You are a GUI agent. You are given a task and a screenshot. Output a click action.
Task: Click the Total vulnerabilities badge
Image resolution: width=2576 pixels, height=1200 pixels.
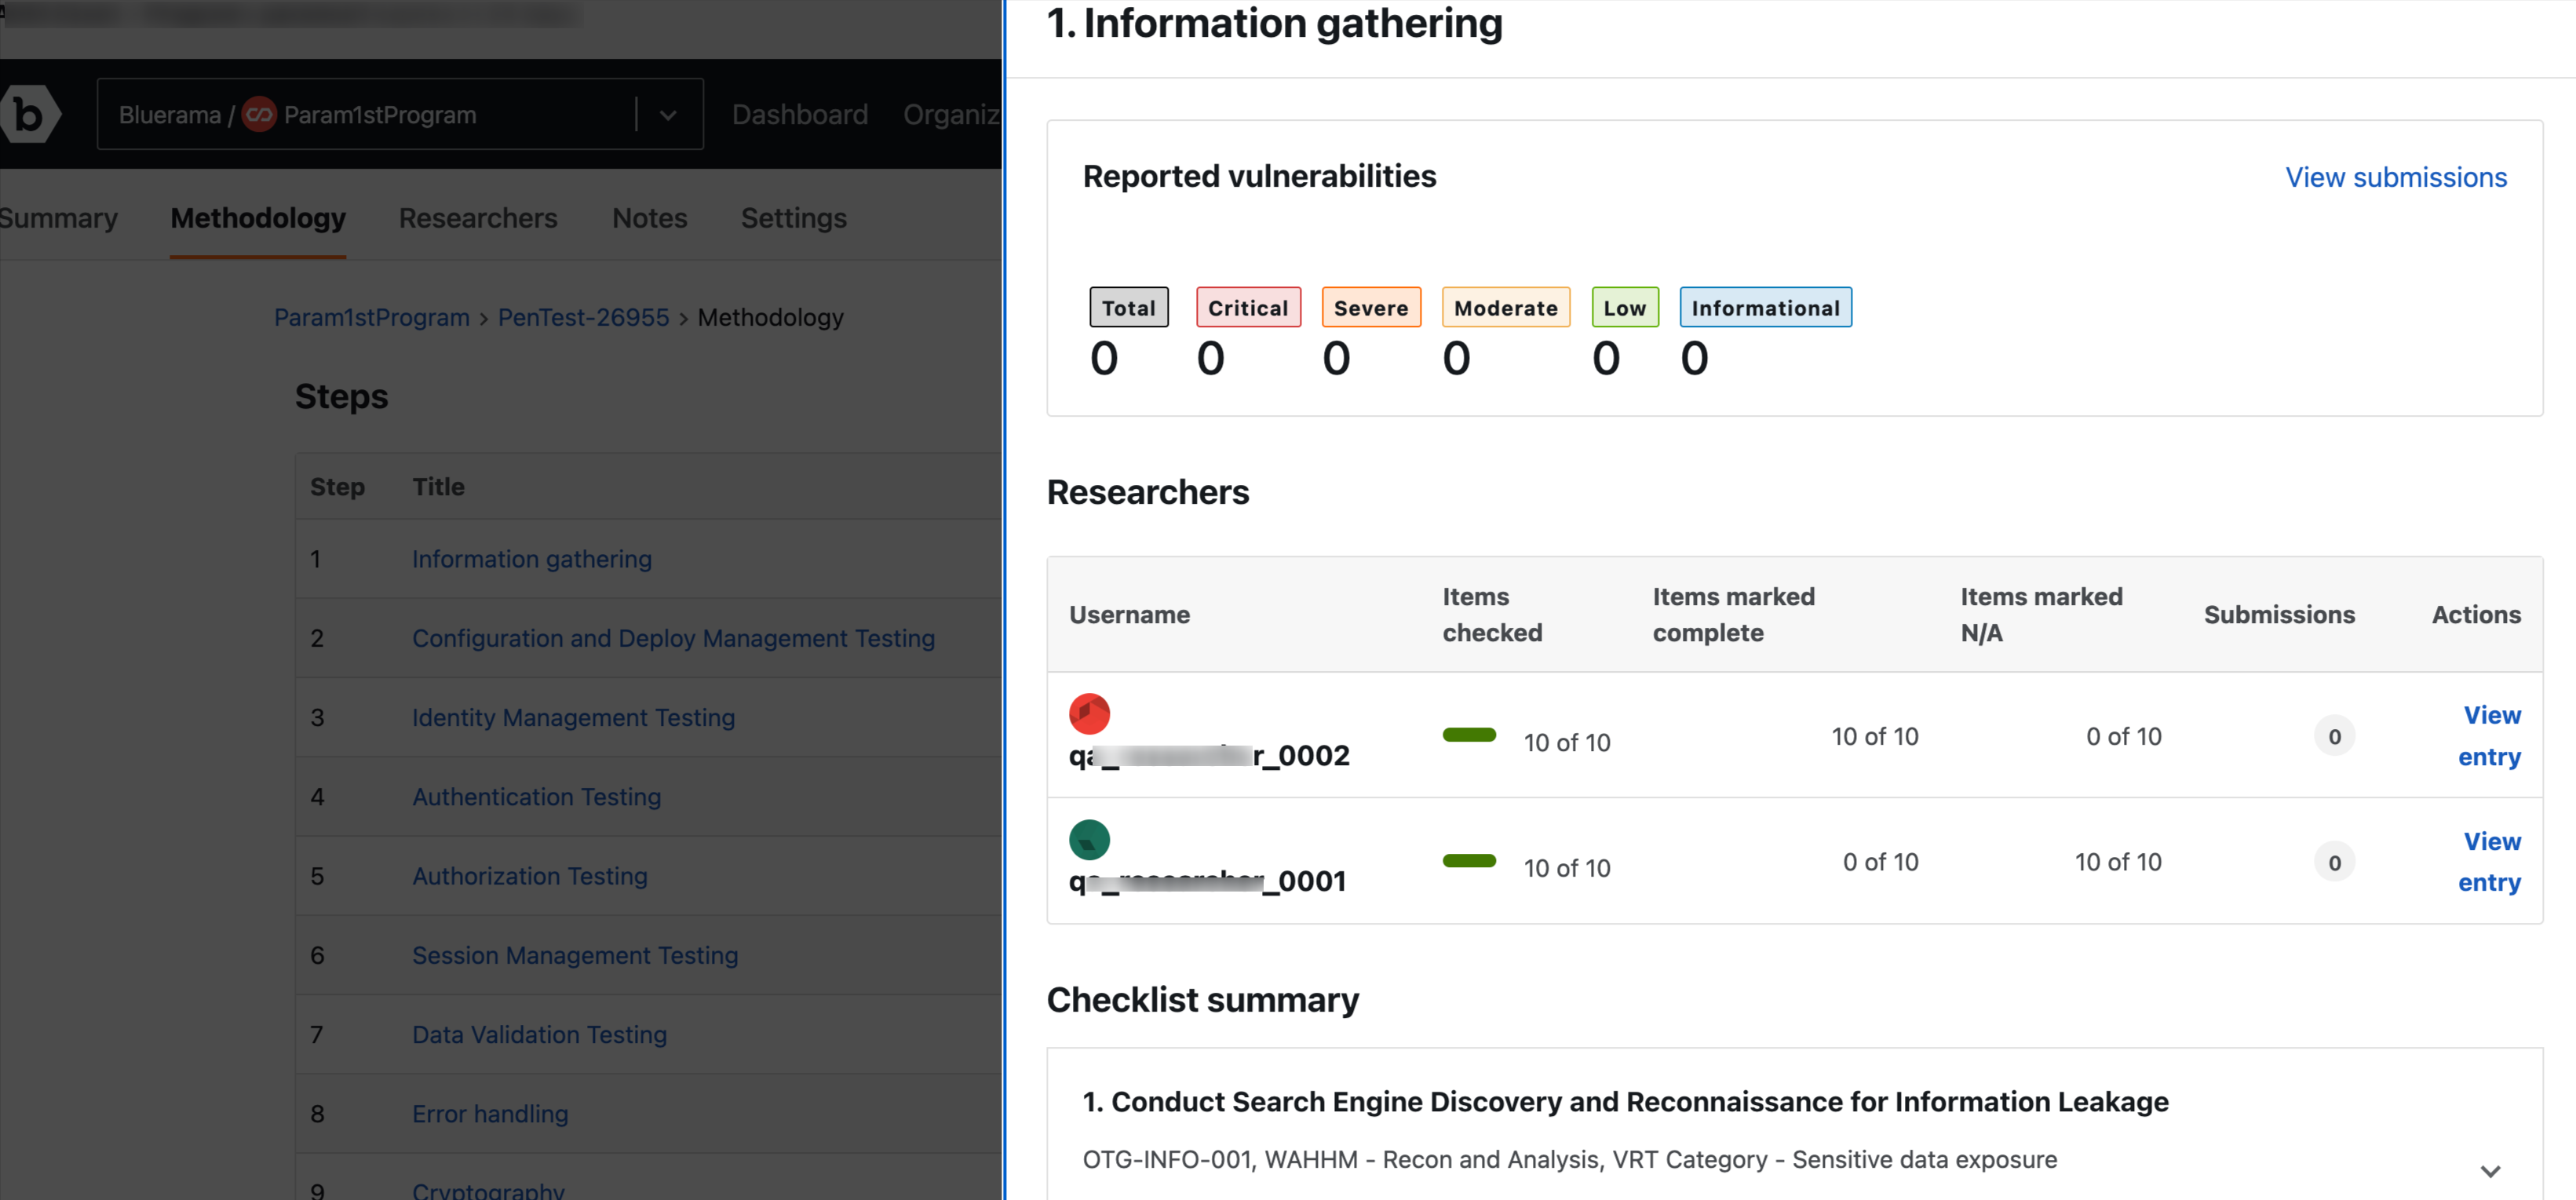coord(1129,308)
